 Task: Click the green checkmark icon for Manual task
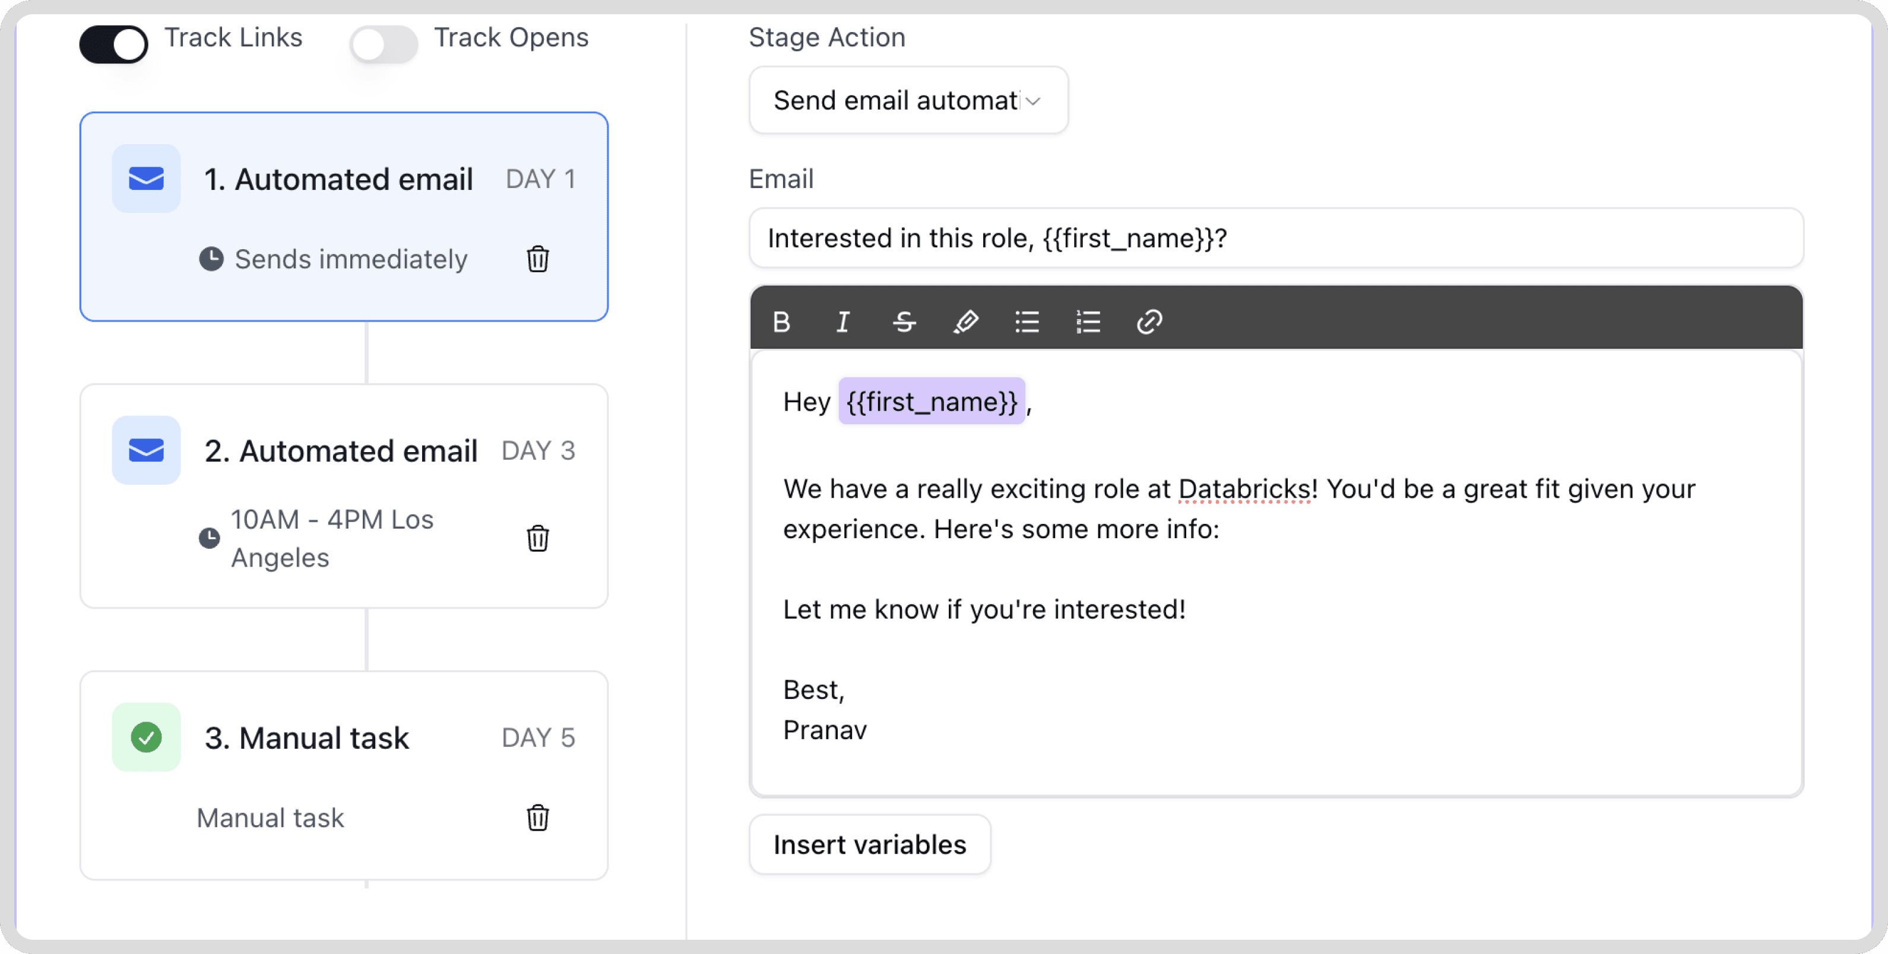point(146,737)
